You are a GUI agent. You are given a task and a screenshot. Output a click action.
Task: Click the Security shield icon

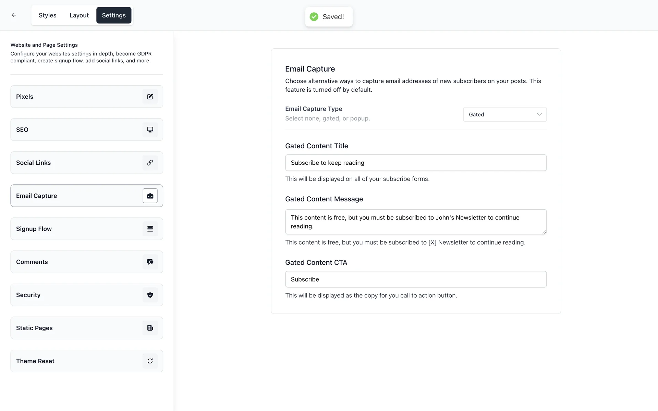tap(150, 295)
